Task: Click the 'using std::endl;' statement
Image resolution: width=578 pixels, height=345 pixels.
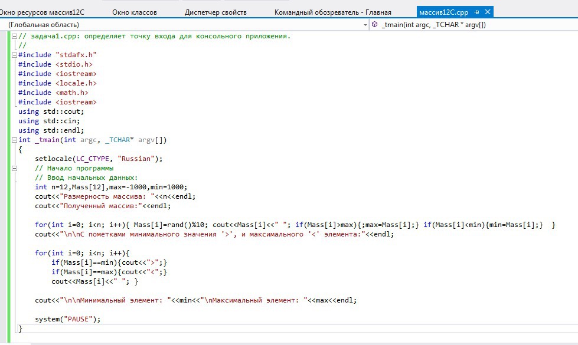Action: [51, 130]
